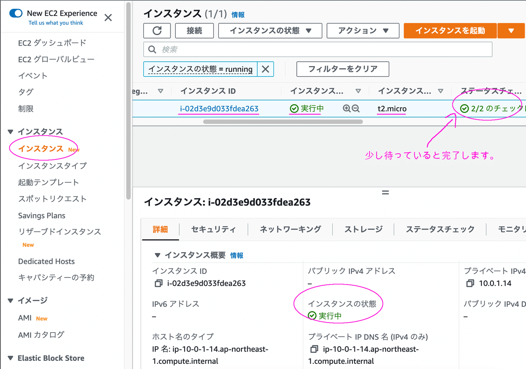The height and width of the screenshot is (369, 526).
Task: Switch to the ネットワーキング tab
Action: pyautogui.click(x=290, y=229)
